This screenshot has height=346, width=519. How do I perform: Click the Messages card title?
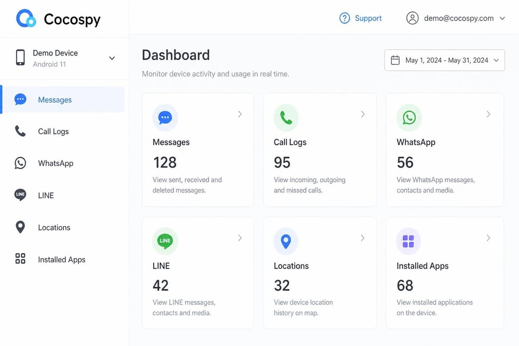pyautogui.click(x=171, y=142)
